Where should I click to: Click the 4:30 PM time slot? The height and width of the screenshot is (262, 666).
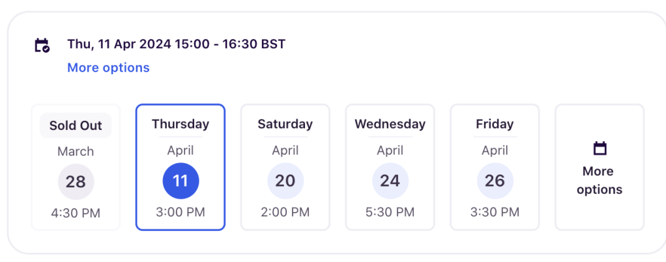[76, 213]
